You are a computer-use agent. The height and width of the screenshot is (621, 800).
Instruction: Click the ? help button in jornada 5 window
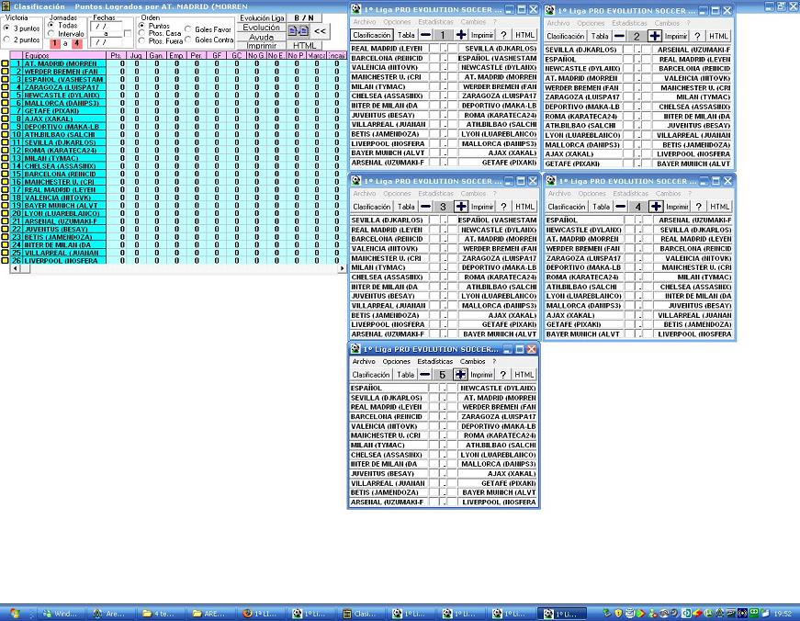(502, 374)
